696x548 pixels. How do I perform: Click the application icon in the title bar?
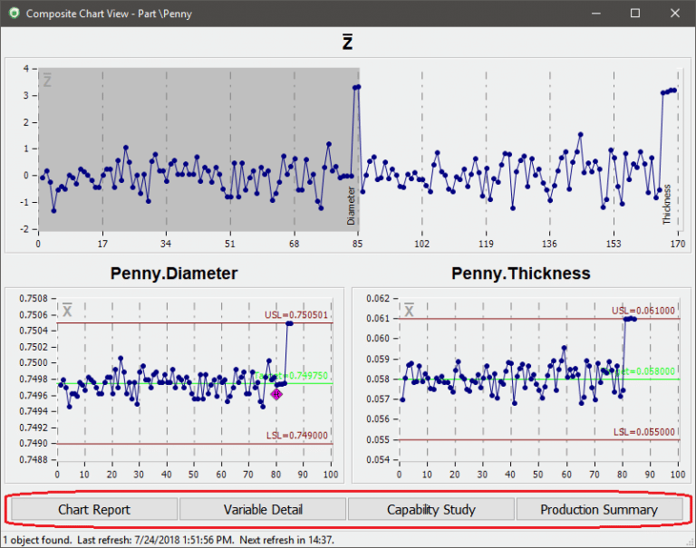click(x=13, y=14)
